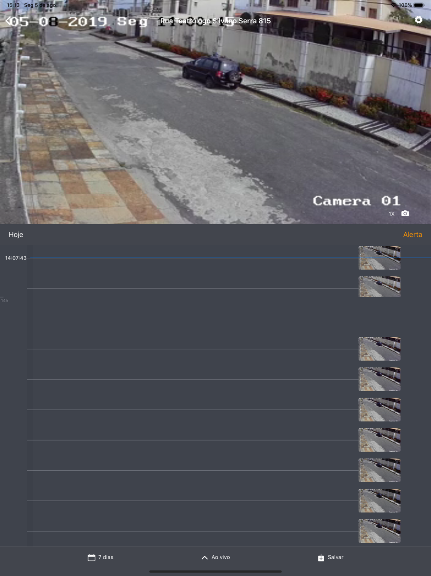Tap the up chevron beside Ao vivo
Image resolution: width=431 pixels, height=576 pixels.
(205, 558)
